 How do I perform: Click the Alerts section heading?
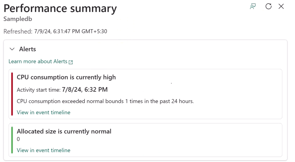coord(28,49)
